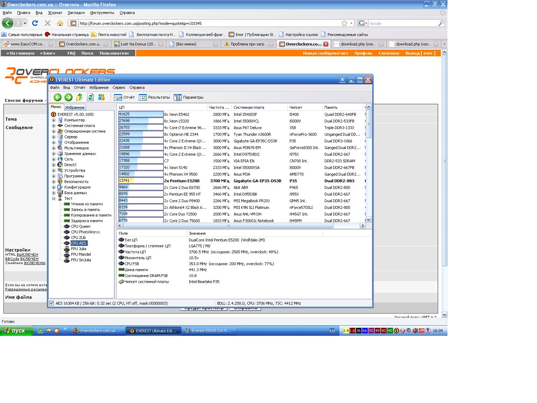Click the FAQ link in the forum navigation
The width and height of the screenshot is (537, 403).
point(71,53)
